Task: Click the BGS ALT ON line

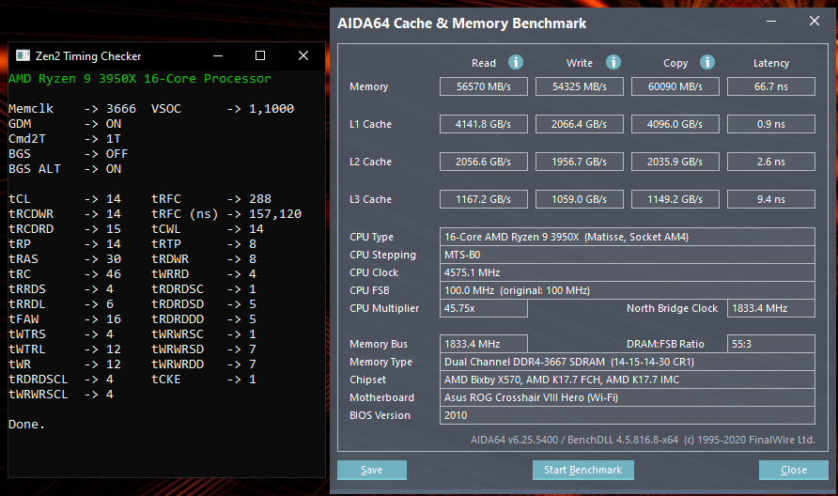Action: pos(65,169)
